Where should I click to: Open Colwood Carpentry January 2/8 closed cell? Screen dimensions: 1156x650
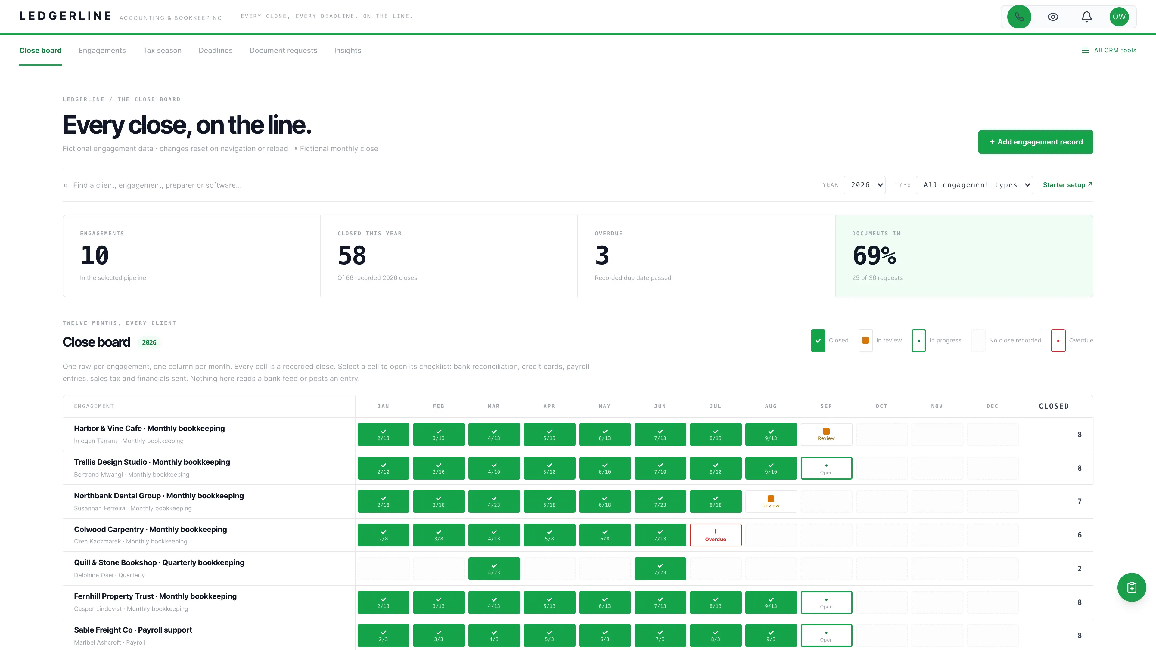click(x=383, y=535)
